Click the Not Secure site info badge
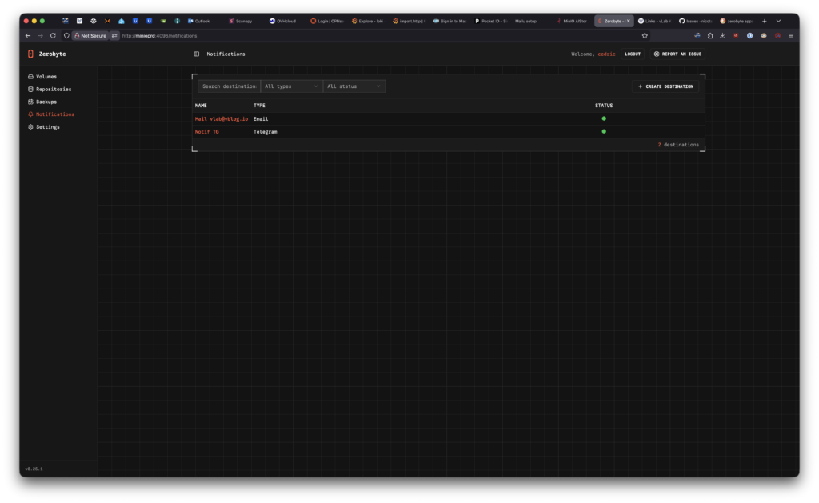Viewport: 819px width, 503px height. click(x=90, y=35)
